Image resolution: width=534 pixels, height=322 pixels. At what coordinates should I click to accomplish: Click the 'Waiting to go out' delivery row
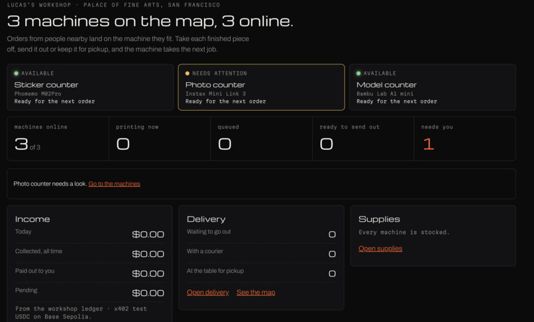point(261,233)
